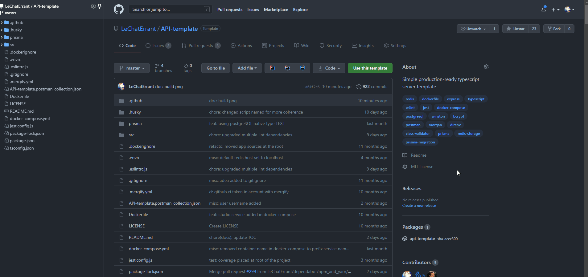Click the d64f2e6 commit hash
588x277 pixels.
(x=312, y=87)
